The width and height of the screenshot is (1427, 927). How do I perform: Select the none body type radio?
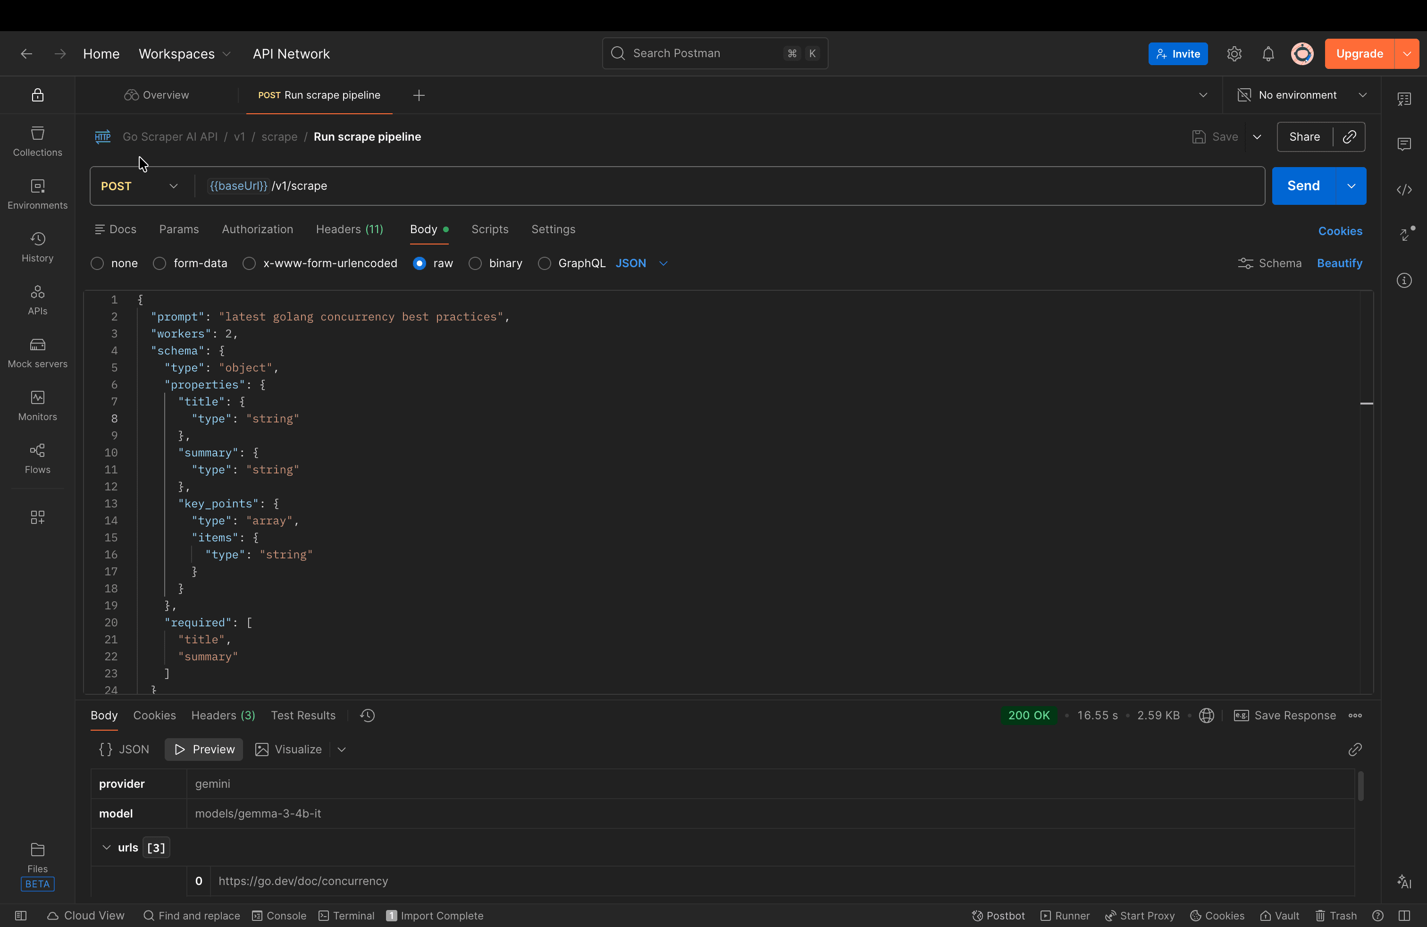coord(97,263)
